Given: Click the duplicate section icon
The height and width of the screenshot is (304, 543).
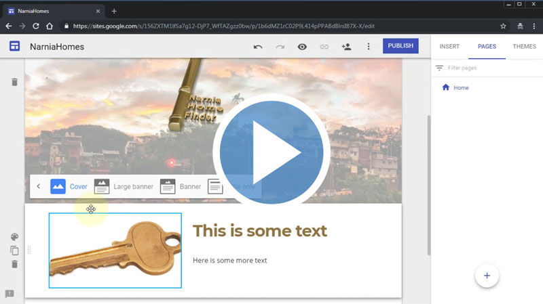Looking at the screenshot, I should tap(14, 251).
